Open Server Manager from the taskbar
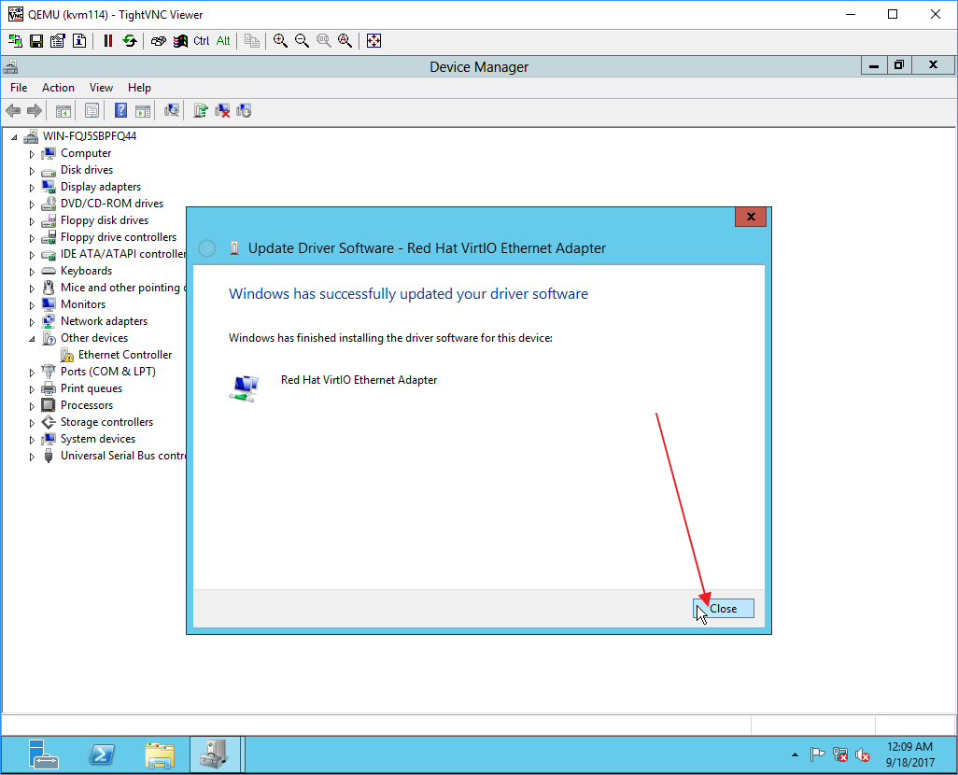Screen dimensions: 958x775 pos(43,754)
